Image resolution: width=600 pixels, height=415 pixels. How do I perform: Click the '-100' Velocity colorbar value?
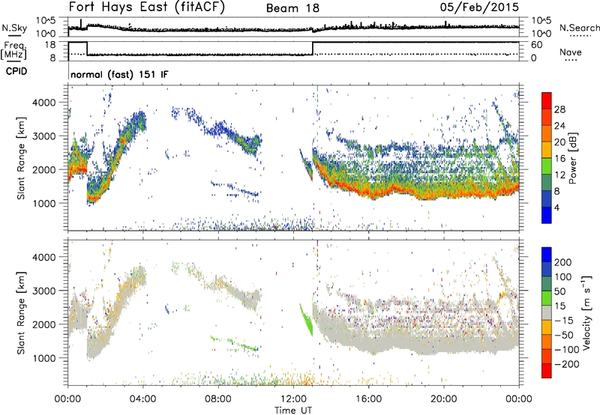click(566, 350)
